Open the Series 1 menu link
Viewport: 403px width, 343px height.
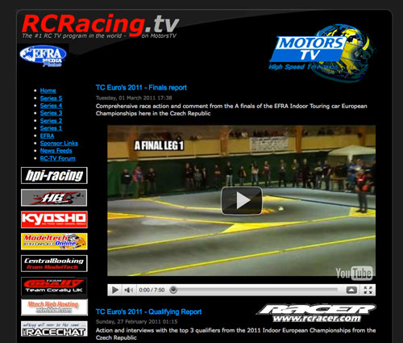(51, 128)
